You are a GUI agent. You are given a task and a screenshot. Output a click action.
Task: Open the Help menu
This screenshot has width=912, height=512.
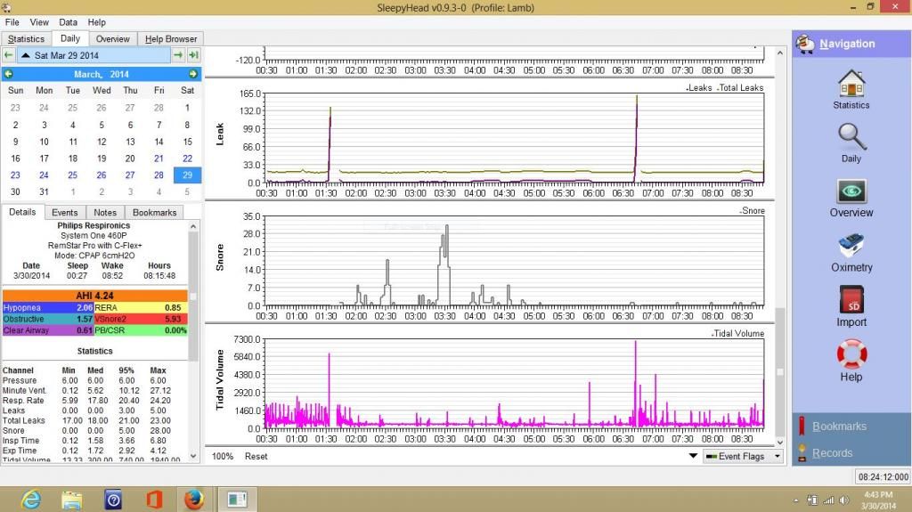pyautogui.click(x=96, y=22)
